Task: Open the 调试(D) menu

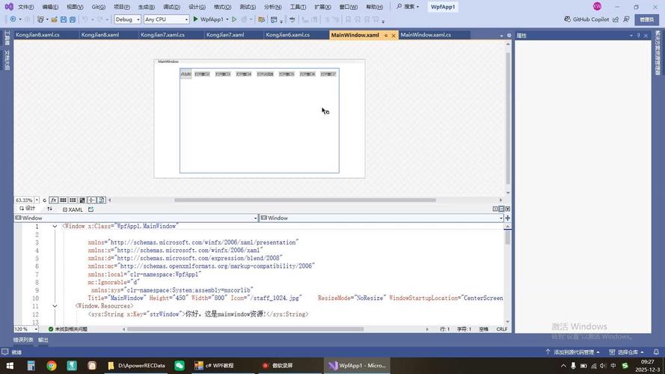Action: click(171, 7)
